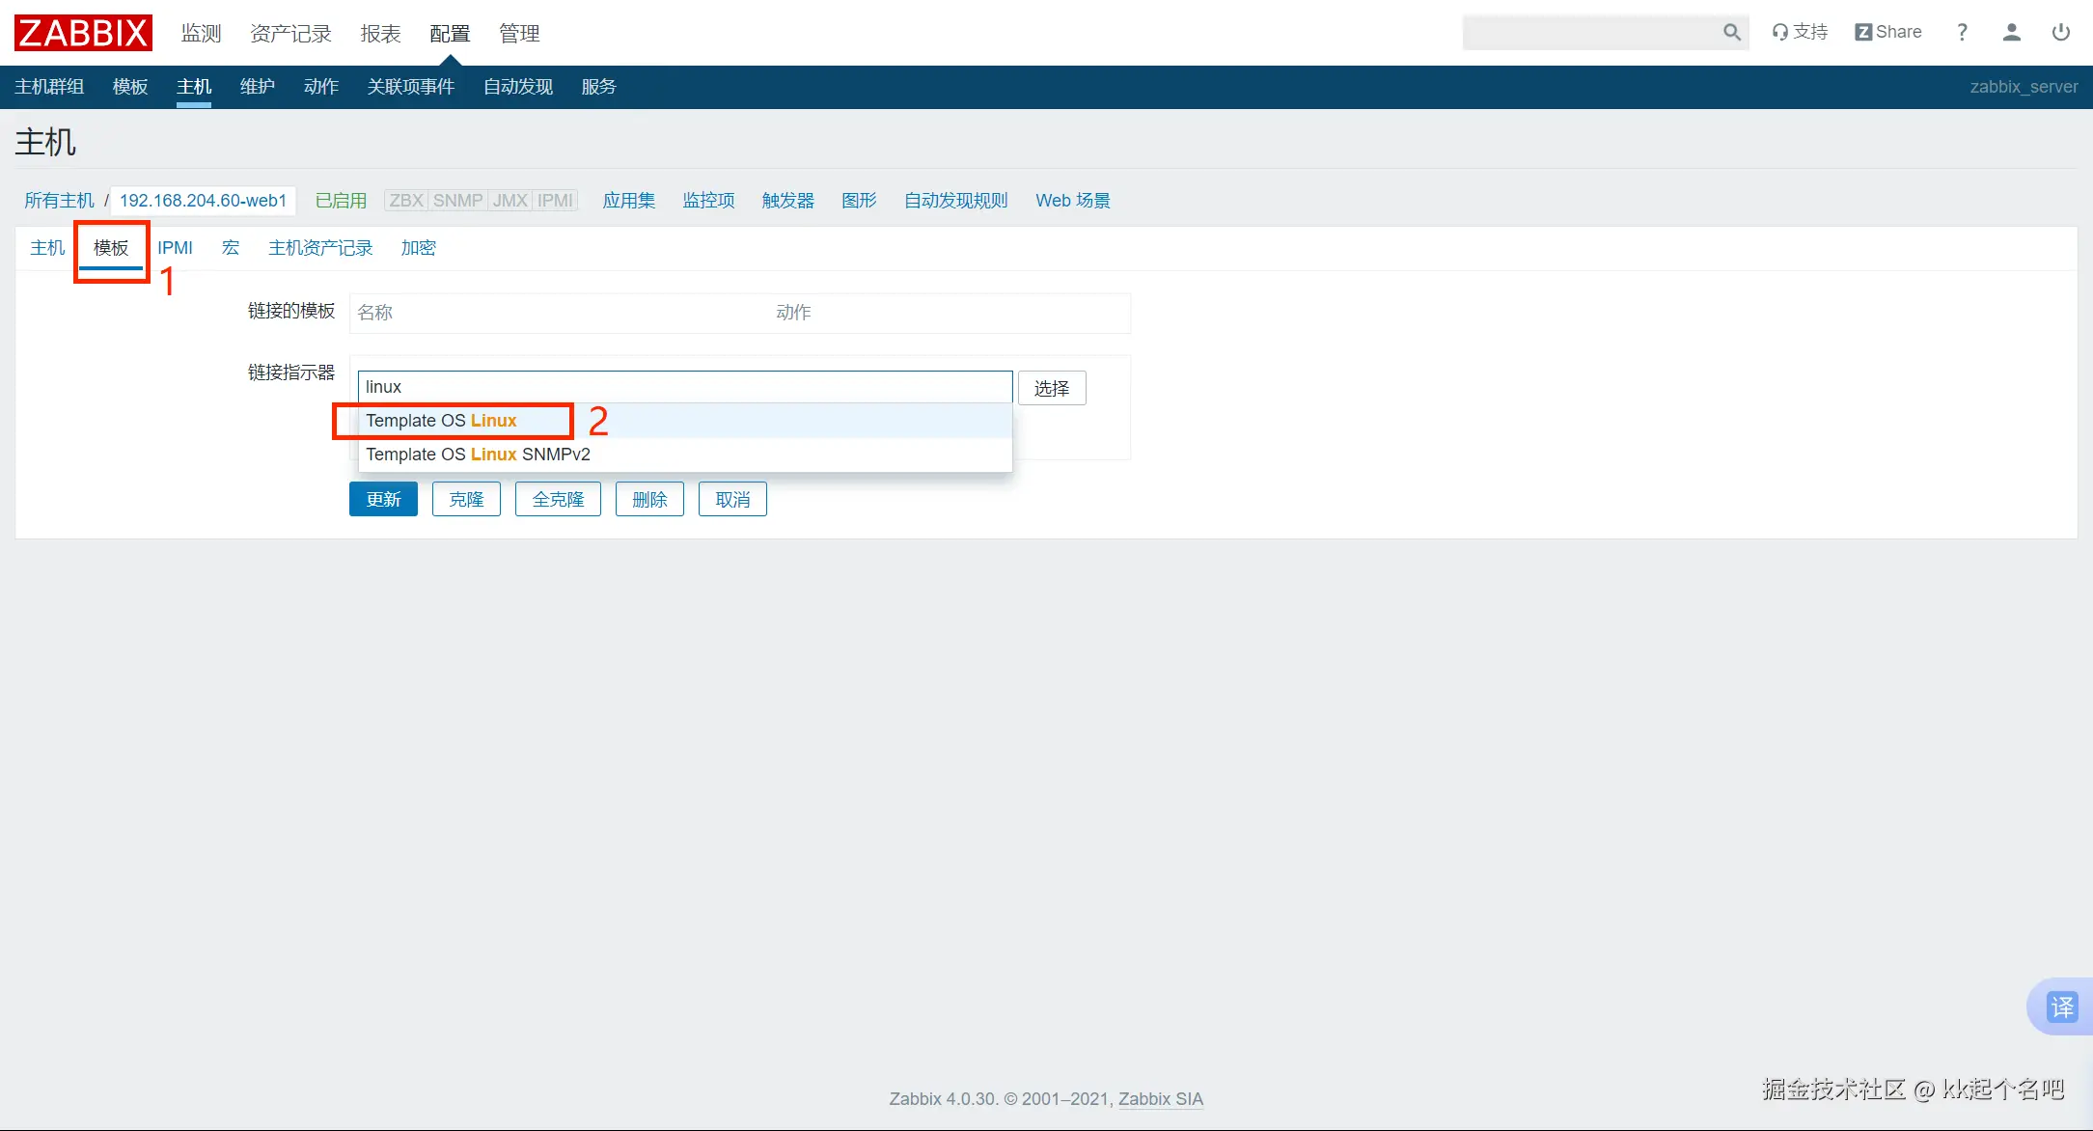Click the Zabbix logo
This screenshot has height=1131, width=2093.
(x=83, y=33)
